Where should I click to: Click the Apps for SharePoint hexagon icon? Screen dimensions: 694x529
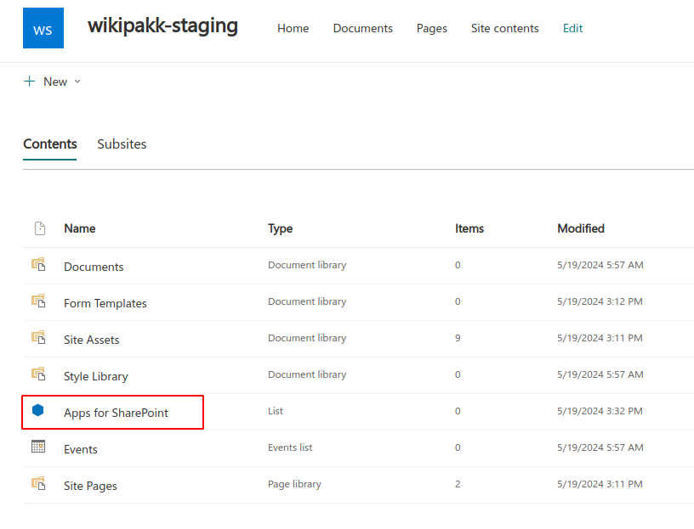(38, 411)
